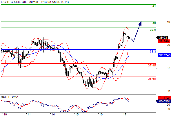Click the 36 tick on price axis
The height and width of the screenshot is (116, 171).
[168, 91]
